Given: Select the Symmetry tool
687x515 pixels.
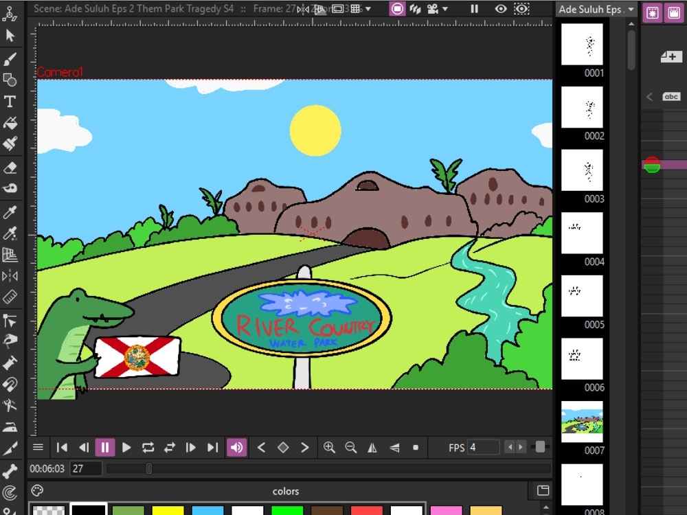Looking at the screenshot, I should 10,276.
